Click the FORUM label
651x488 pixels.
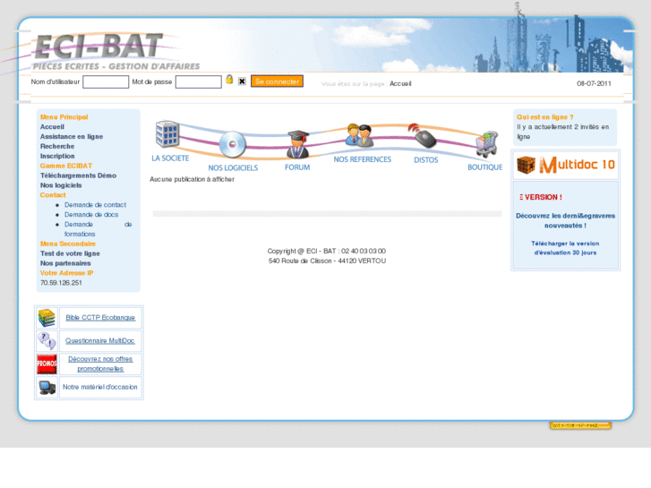pos(297,167)
